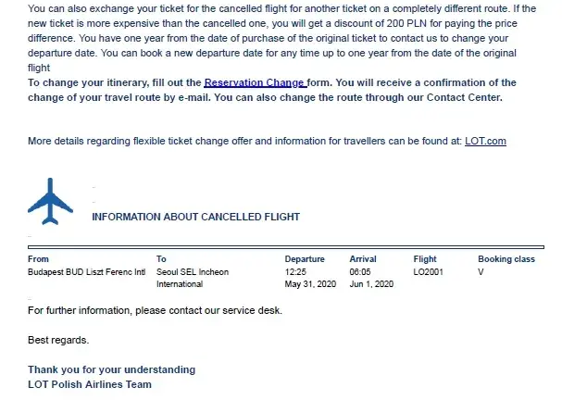Click the To column header

pyautogui.click(x=161, y=259)
